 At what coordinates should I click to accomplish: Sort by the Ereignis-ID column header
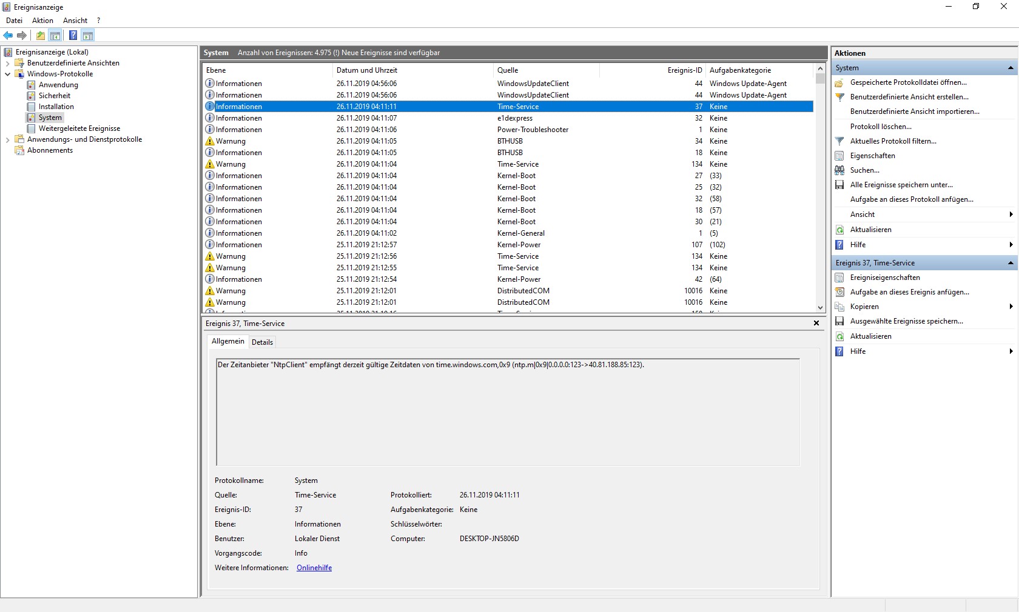[653, 70]
